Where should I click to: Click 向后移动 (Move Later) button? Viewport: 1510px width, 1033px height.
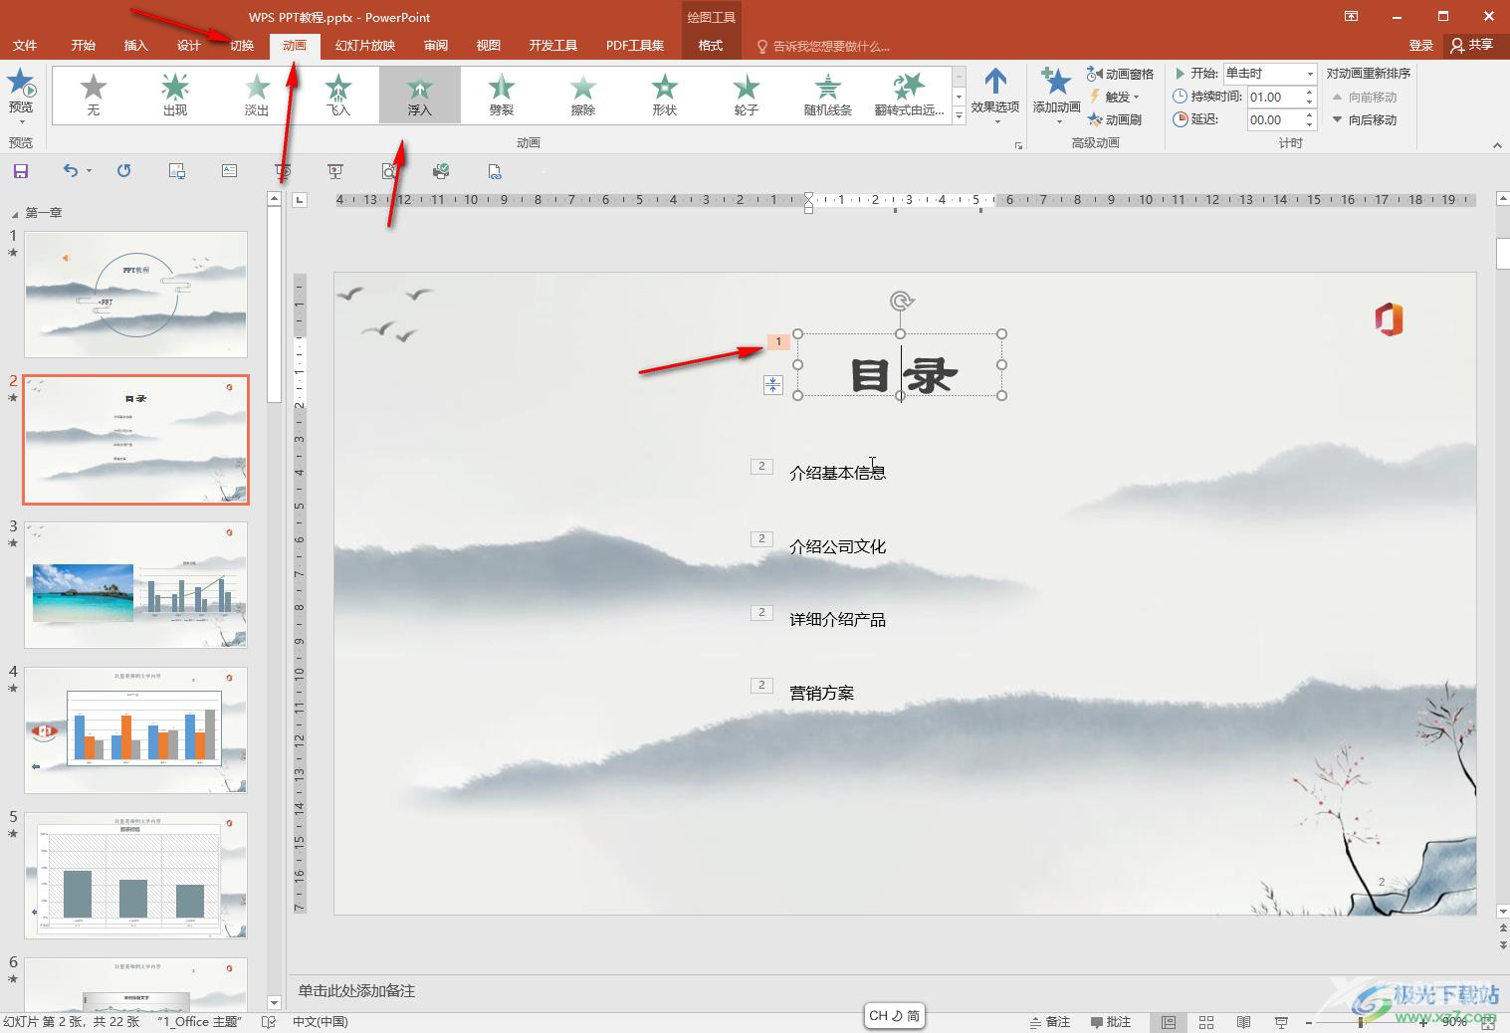click(x=1365, y=119)
